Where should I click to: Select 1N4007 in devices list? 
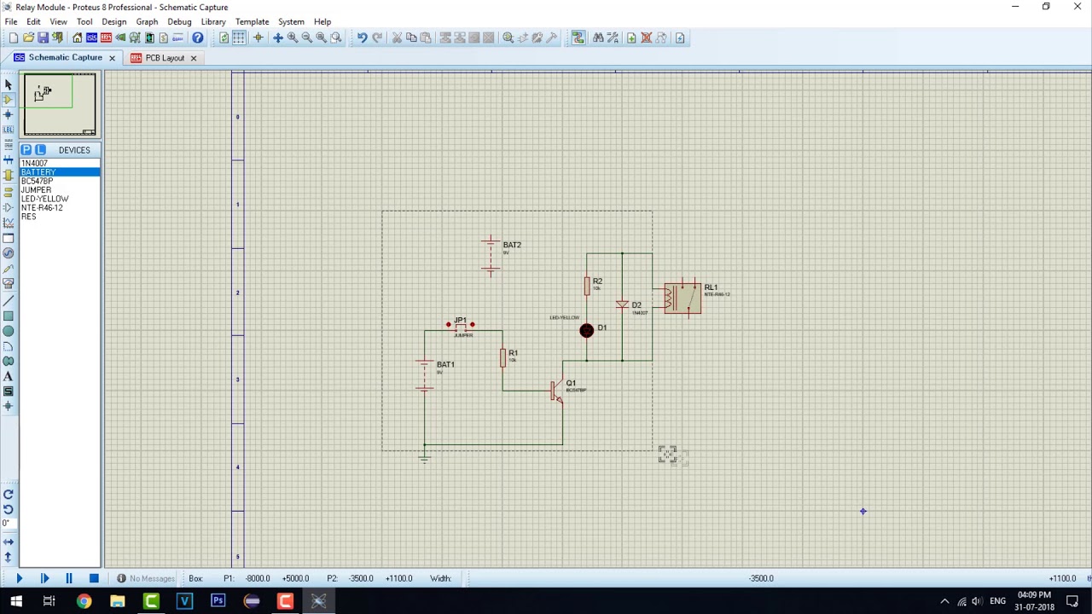[x=60, y=163]
